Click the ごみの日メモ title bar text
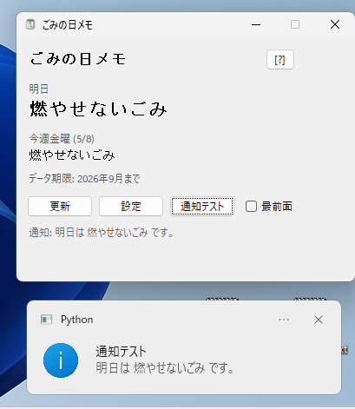355x409 pixels. (68, 25)
